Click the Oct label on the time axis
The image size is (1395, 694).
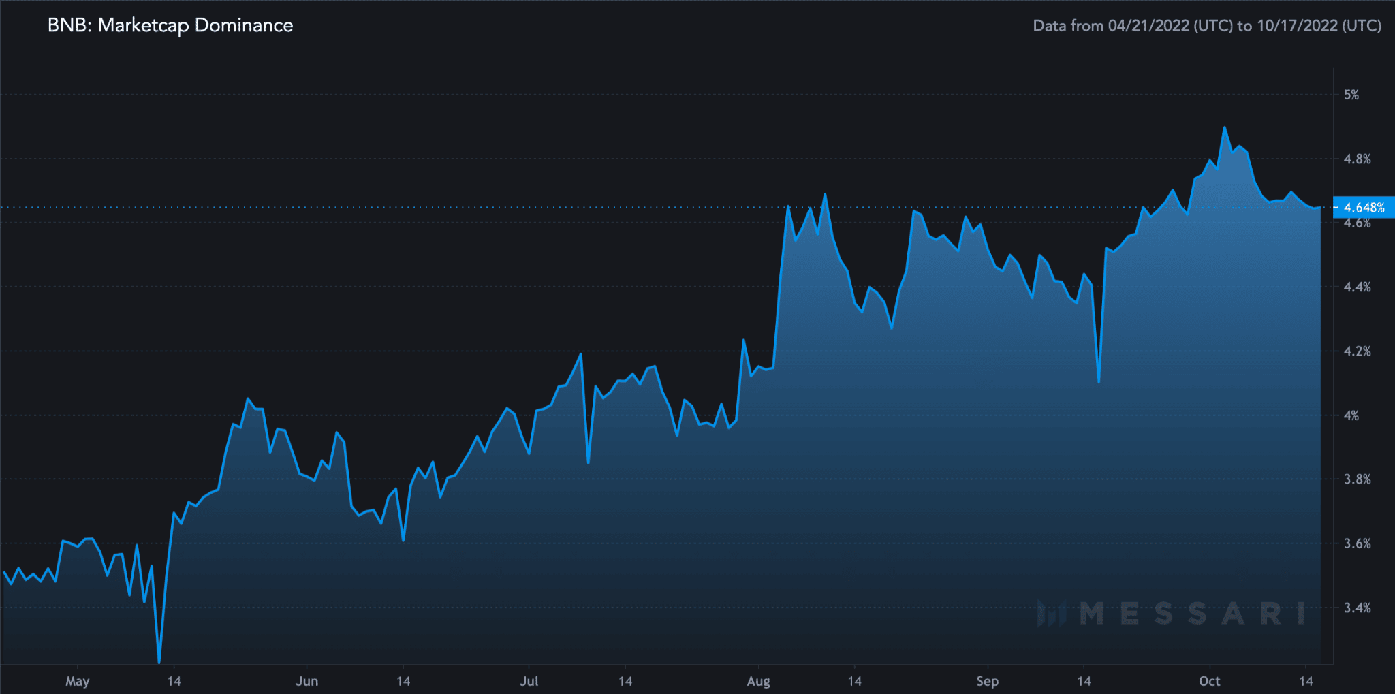(x=1210, y=681)
